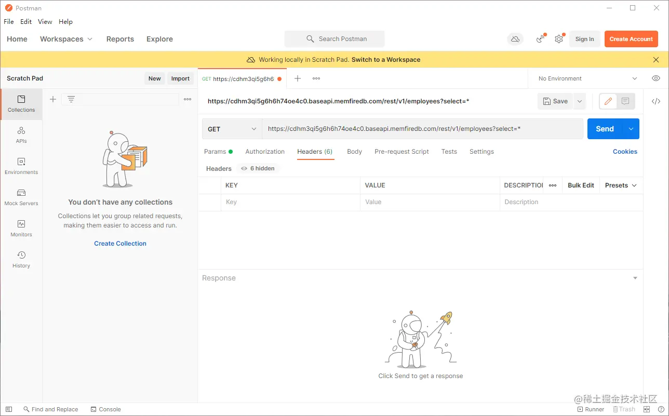Click the request URL input field
The image size is (669, 416).
[x=422, y=129]
